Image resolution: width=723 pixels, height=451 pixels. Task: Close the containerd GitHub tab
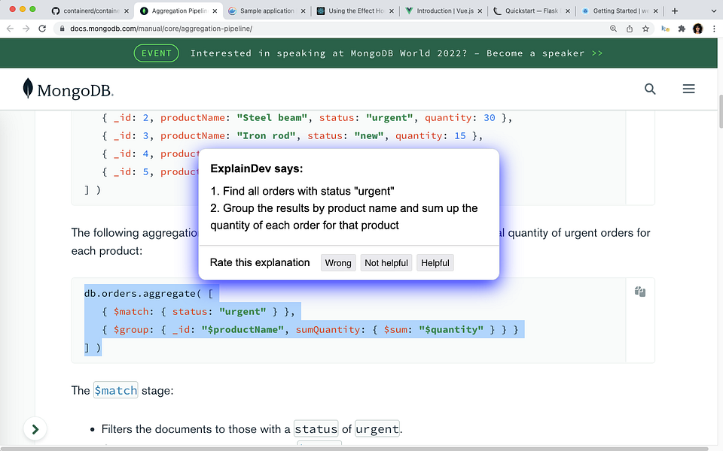pyautogui.click(x=127, y=11)
